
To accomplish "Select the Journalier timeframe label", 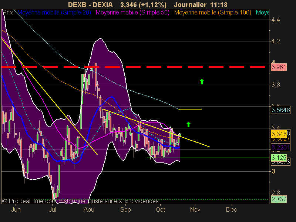I will tap(191, 5).
